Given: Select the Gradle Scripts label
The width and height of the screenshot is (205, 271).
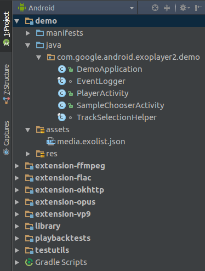Looking at the screenshot, I should tap(61, 262).
